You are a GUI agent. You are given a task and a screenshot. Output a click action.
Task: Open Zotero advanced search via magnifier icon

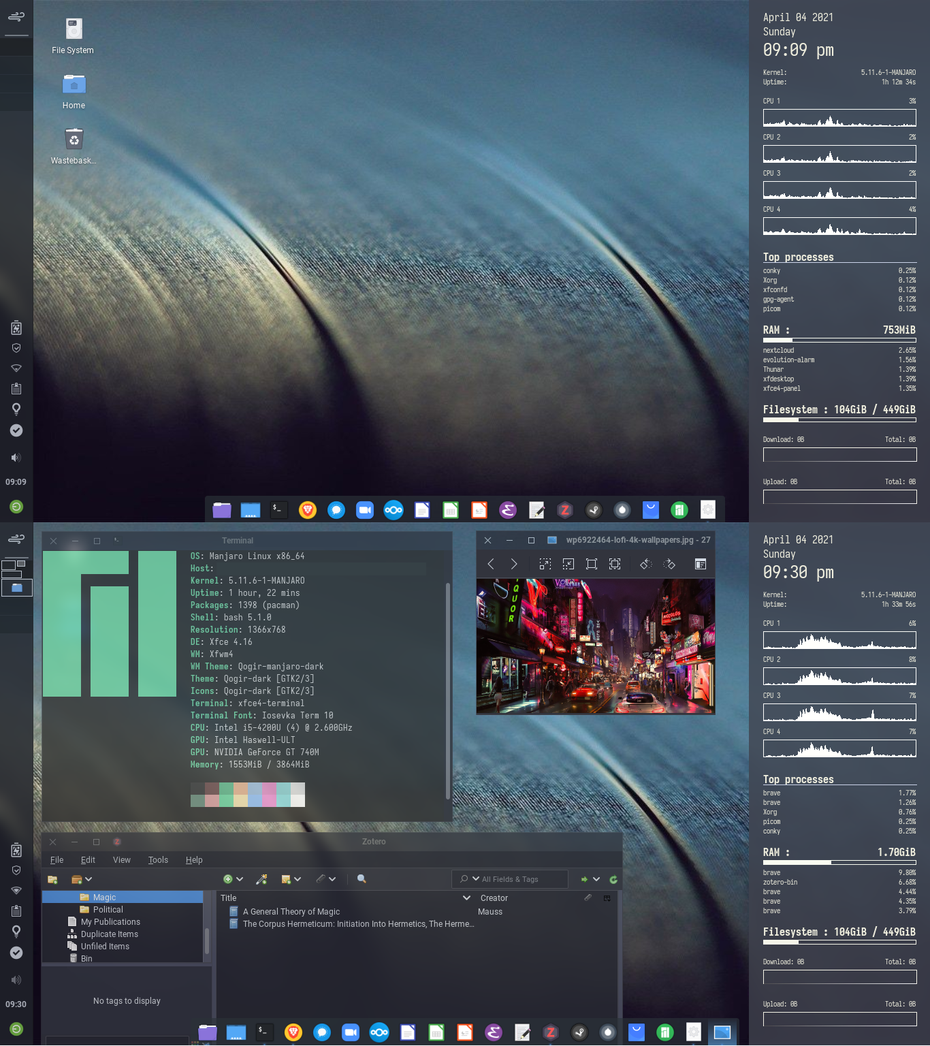click(x=362, y=879)
